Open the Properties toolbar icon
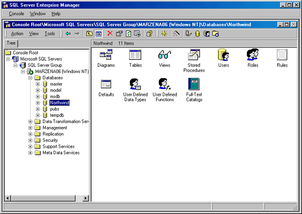Screen dimensions: 302x214 pyautogui.click(x=119, y=34)
